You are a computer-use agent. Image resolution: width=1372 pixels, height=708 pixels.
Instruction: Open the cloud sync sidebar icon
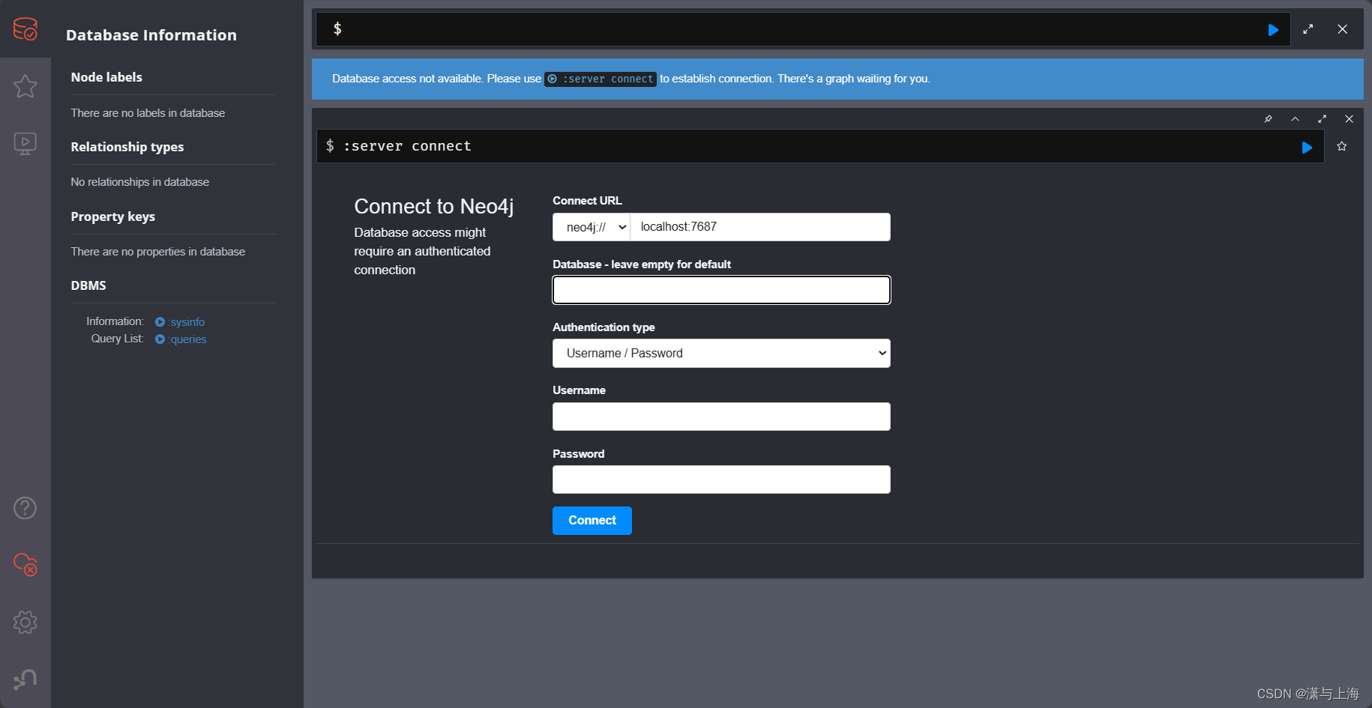(x=25, y=565)
